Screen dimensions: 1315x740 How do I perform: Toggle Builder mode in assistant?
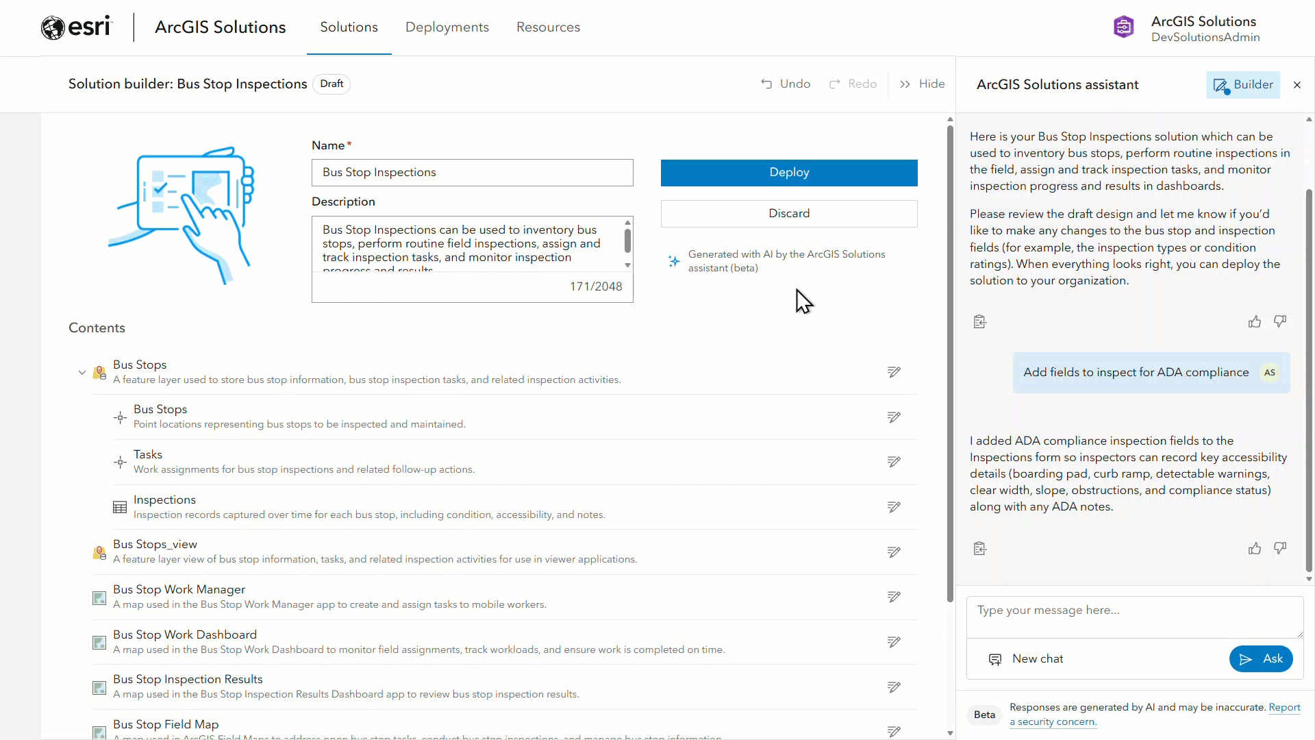(x=1242, y=85)
